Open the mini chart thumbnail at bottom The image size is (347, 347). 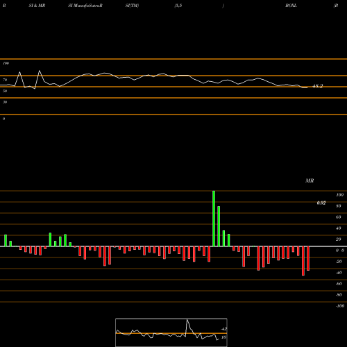pyautogui.click(x=171, y=332)
